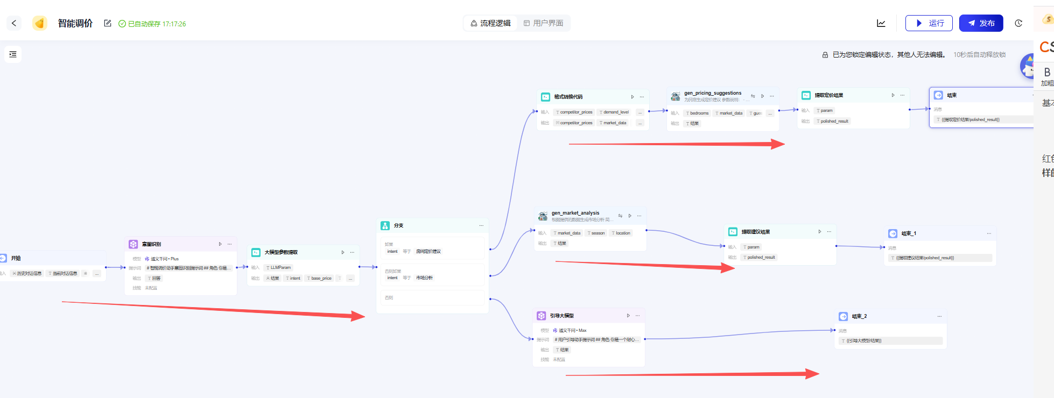1054x398 pixels.
Task: Select the 提取建议结果 node title
Action: pyautogui.click(x=756, y=232)
